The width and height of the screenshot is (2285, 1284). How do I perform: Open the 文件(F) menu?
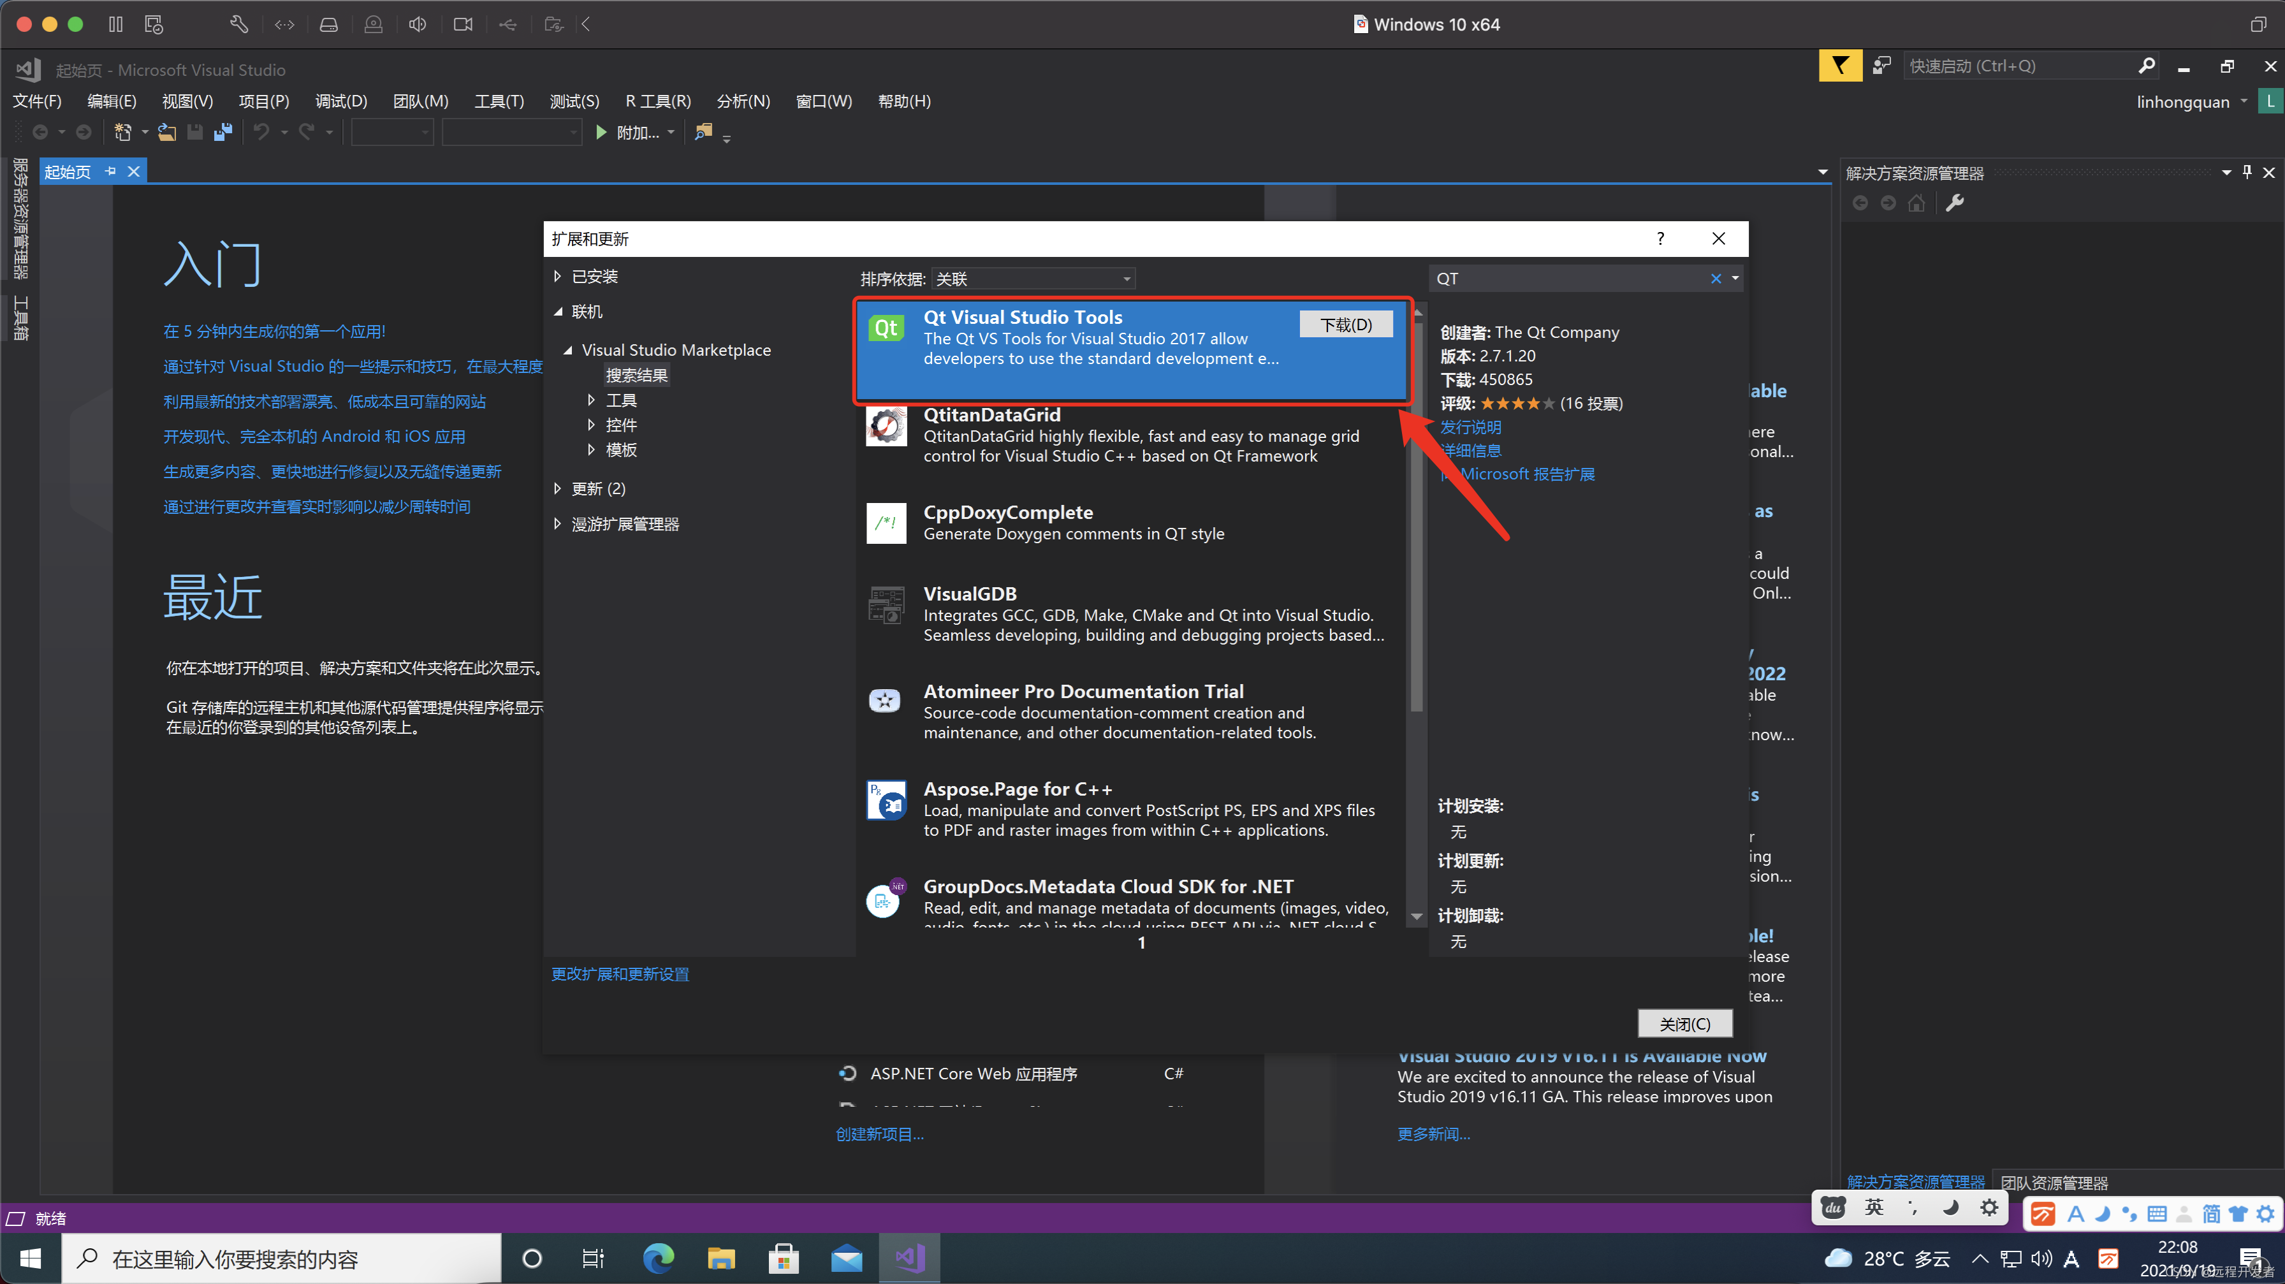[x=36, y=101]
